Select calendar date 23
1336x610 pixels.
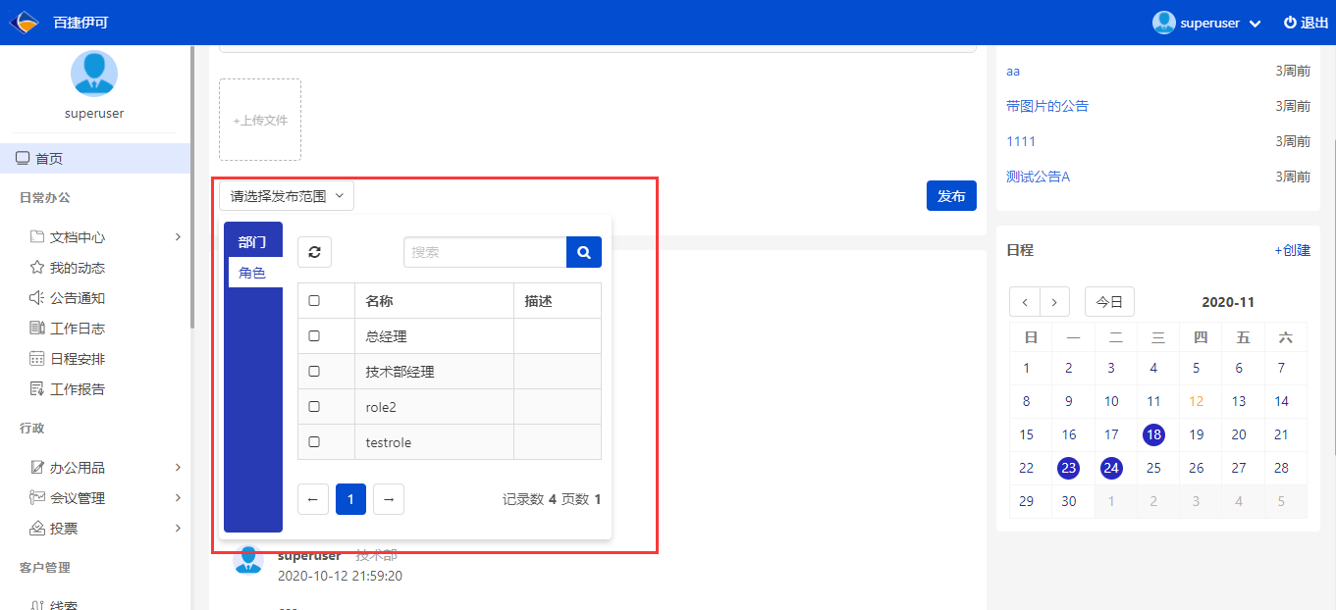pyautogui.click(x=1069, y=468)
